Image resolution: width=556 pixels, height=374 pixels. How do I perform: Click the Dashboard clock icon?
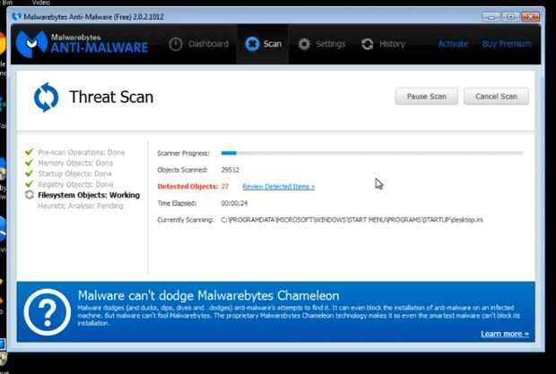(x=176, y=44)
